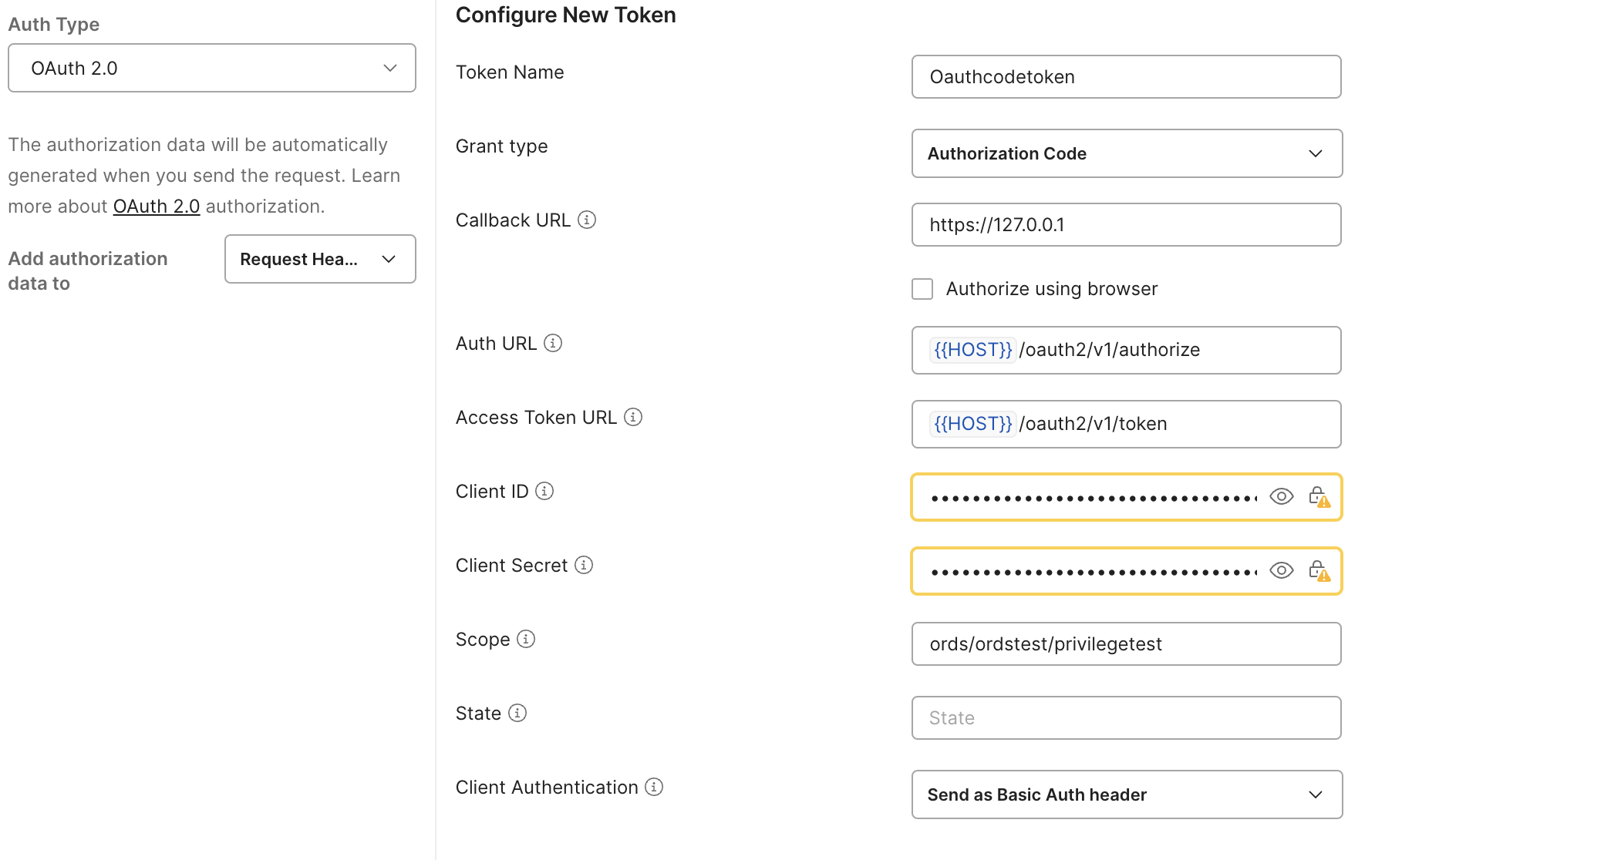Click the Auth URL info icon
1621x860 pixels.
point(553,343)
